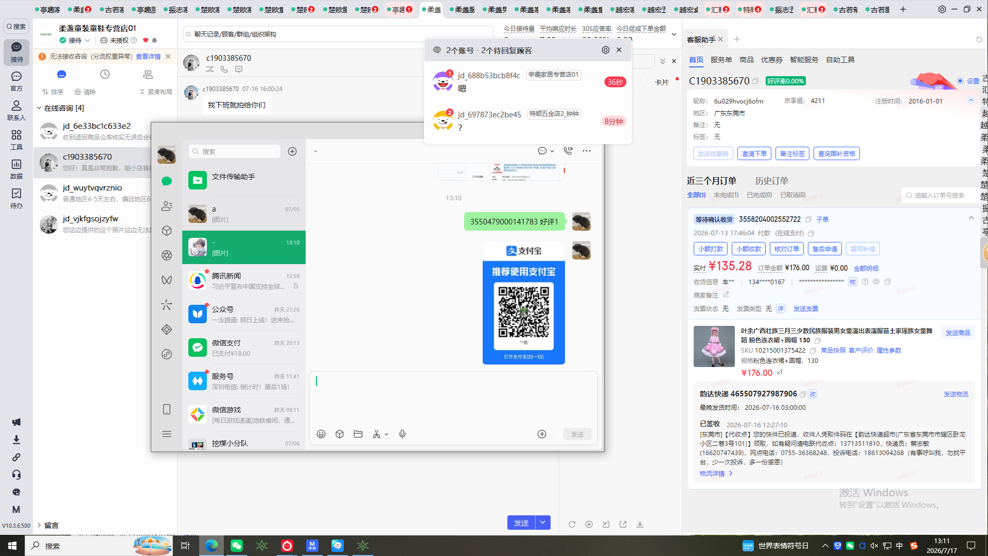Screen dimensions: 988x556
Task: Switch to 服务单 tab
Action: (721, 60)
